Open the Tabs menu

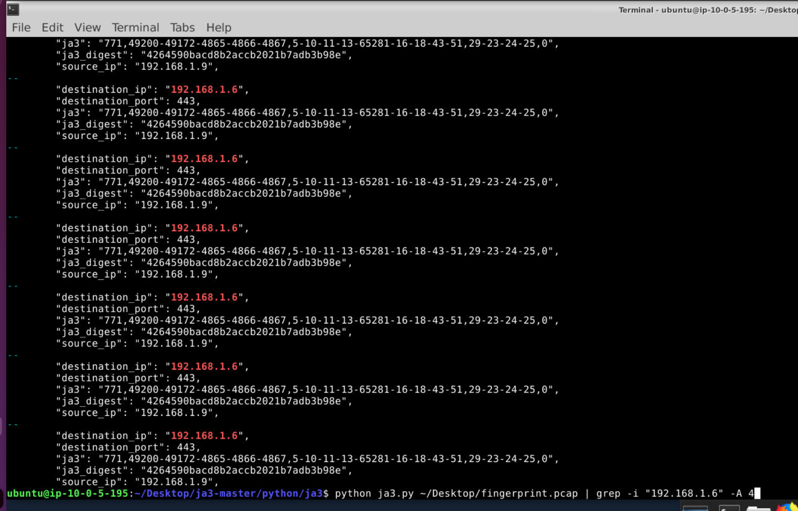(182, 28)
